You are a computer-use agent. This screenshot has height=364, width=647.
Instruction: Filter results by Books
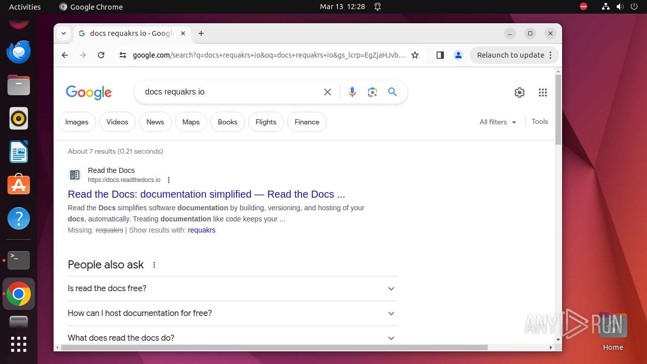pos(227,122)
